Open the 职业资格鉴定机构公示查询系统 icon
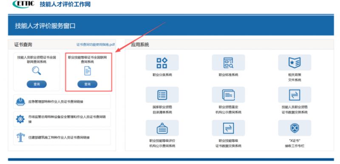This screenshot has width=340, height=164. 228,95
